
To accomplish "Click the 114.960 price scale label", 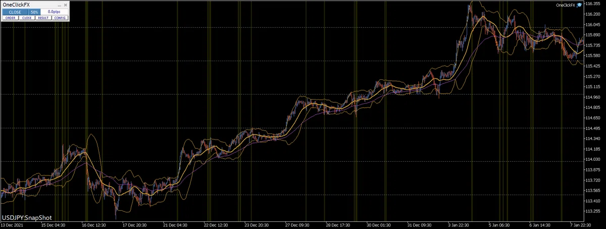I will coord(593,97).
